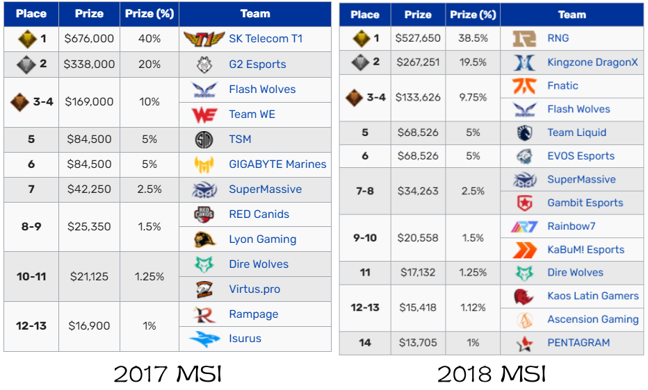This screenshot has height=390, width=648.
Task: Open the Isurus team link
Action: (x=245, y=339)
